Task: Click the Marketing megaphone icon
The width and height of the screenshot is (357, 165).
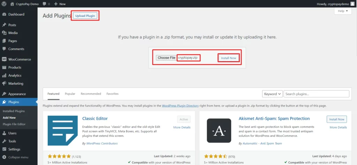Action: click(4, 83)
